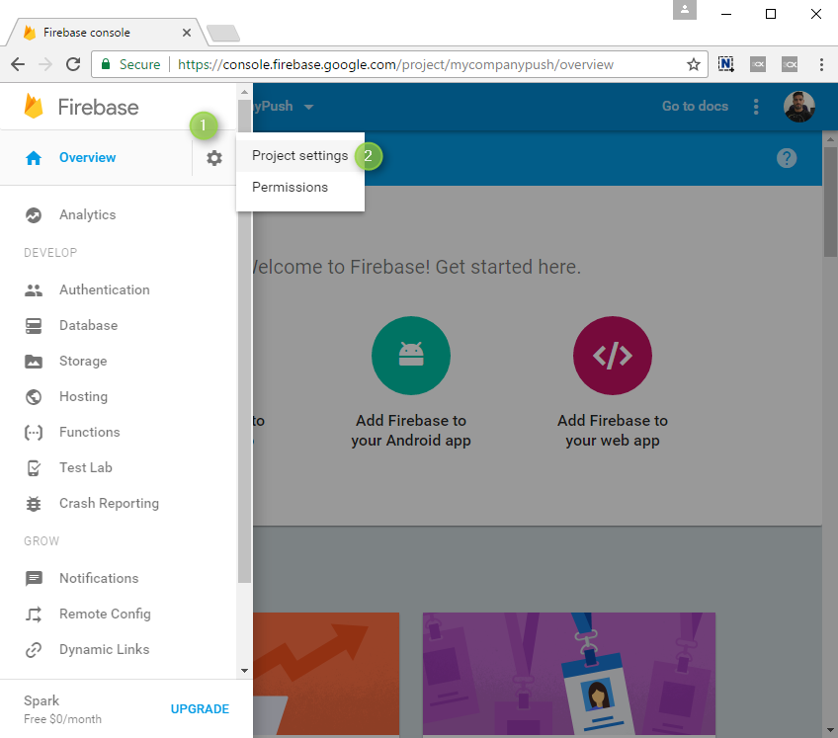Open a new browser tab
The width and height of the screenshot is (838, 738).
pos(223,34)
